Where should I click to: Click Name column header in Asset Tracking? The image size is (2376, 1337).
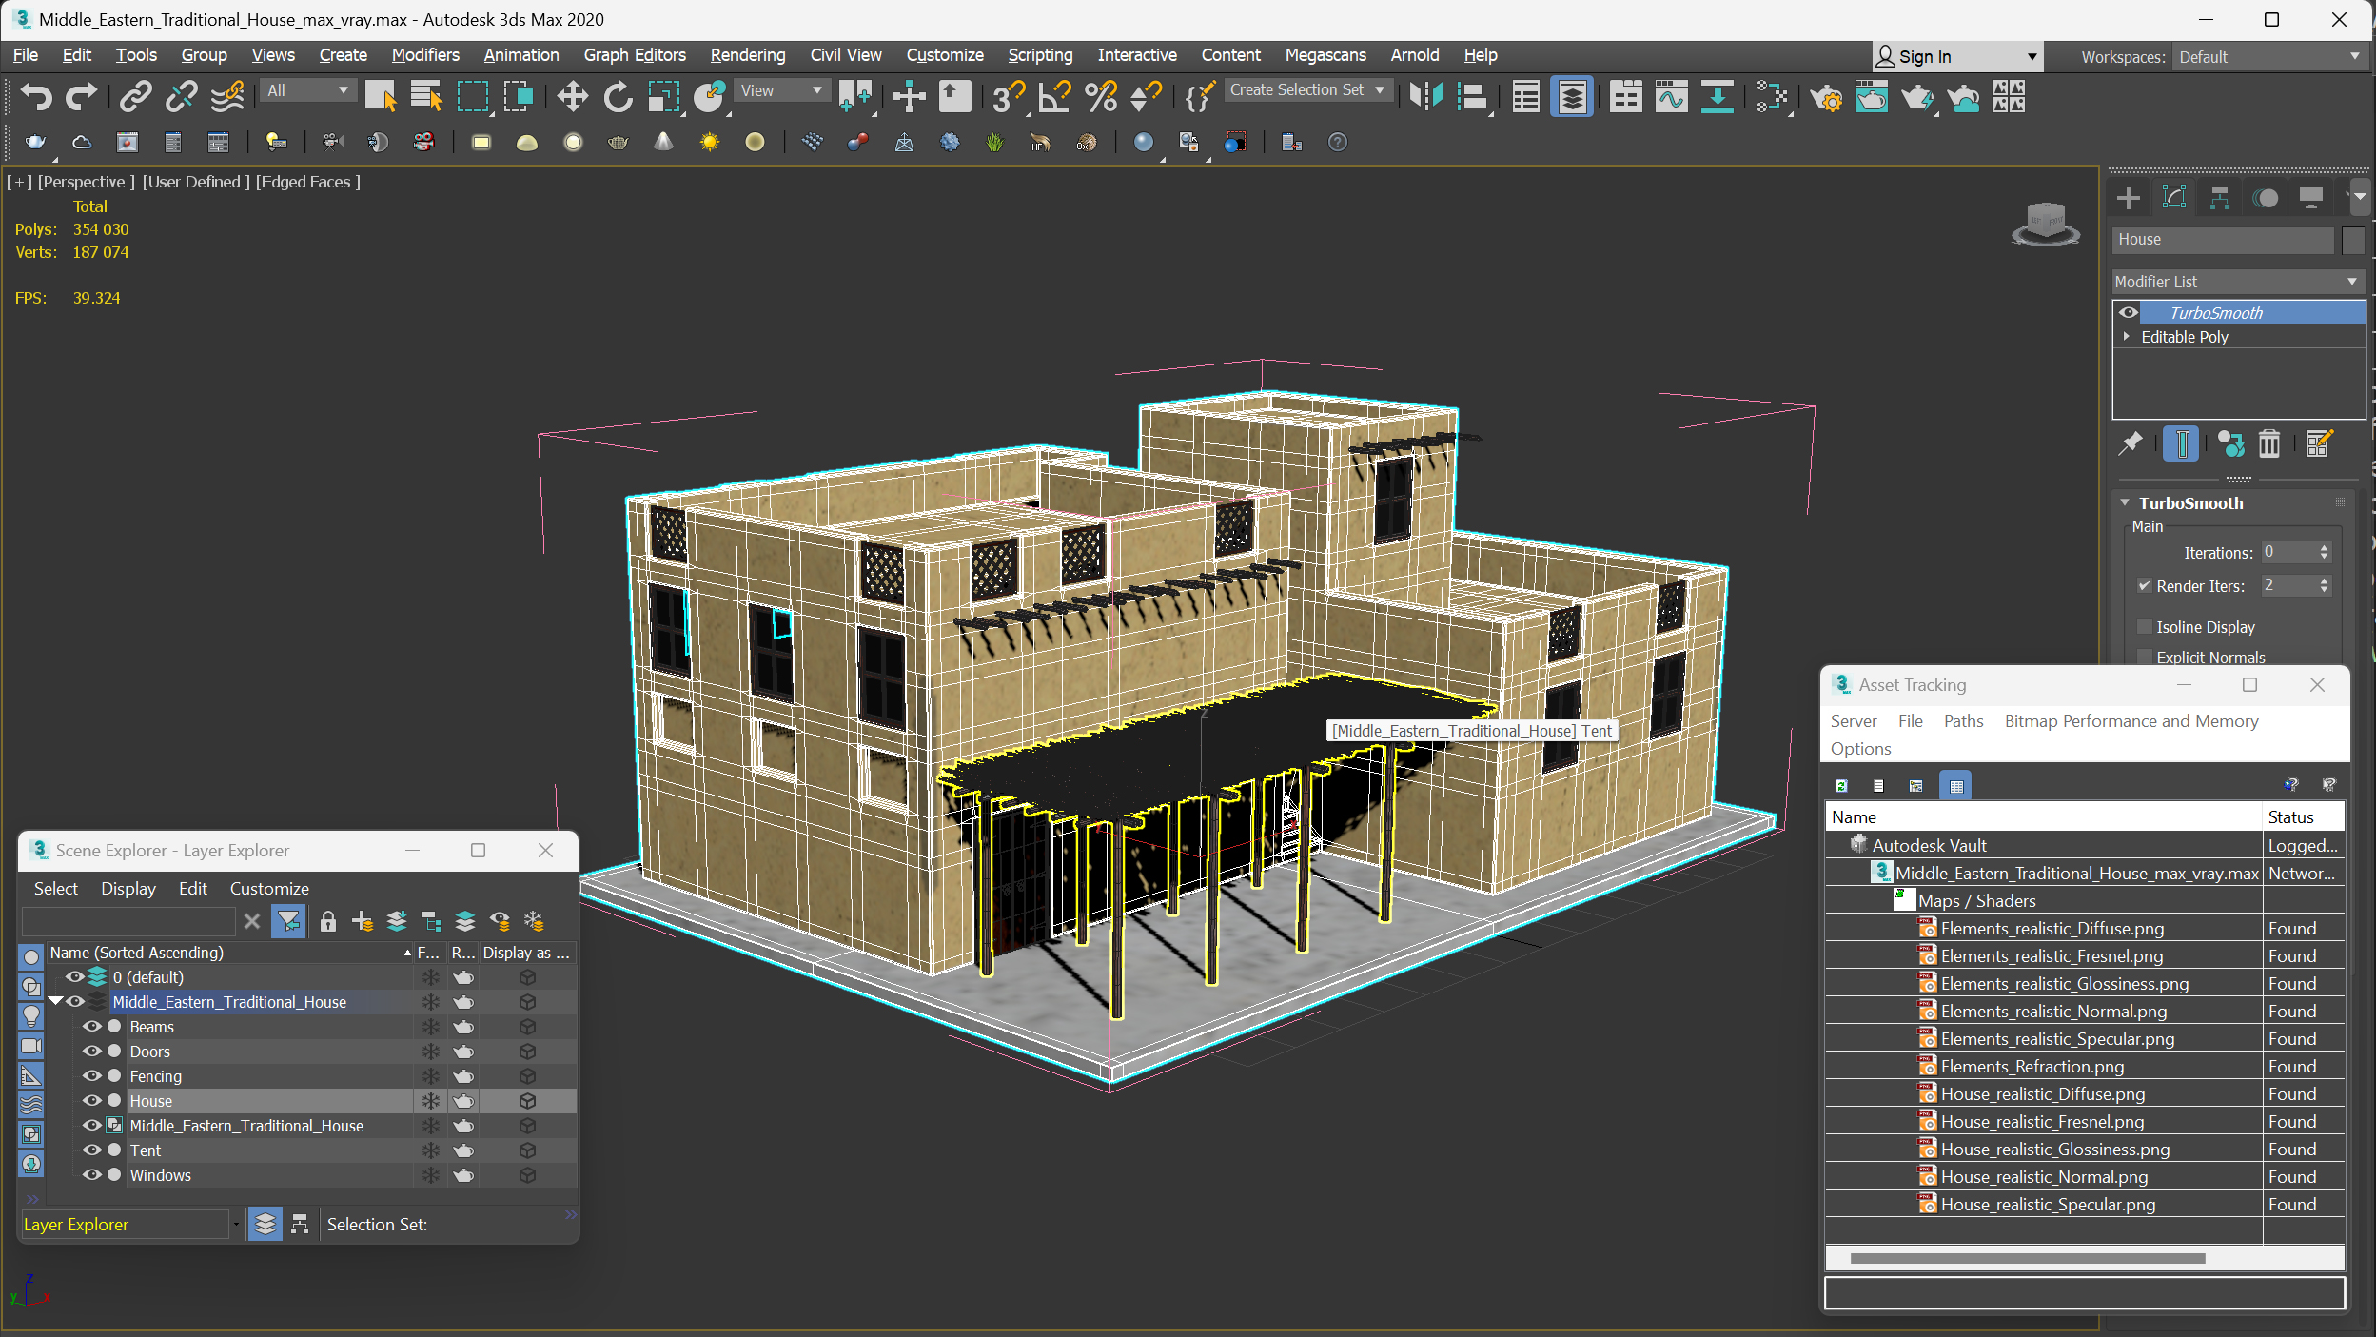tap(2043, 817)
